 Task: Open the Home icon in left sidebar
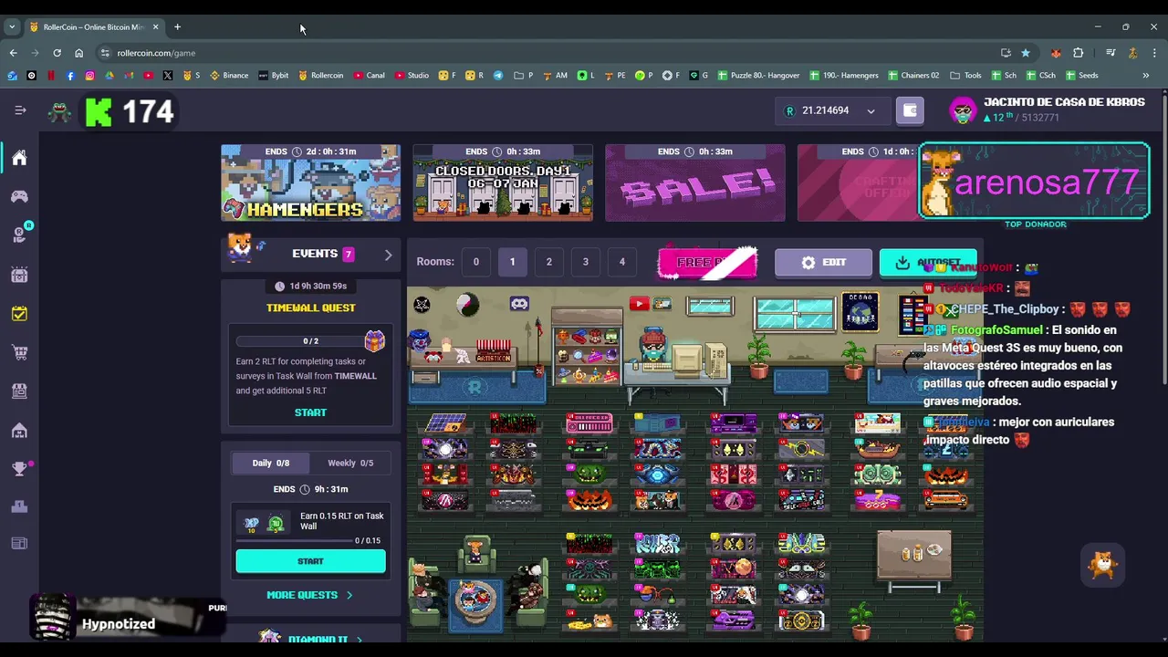[19, 158]
